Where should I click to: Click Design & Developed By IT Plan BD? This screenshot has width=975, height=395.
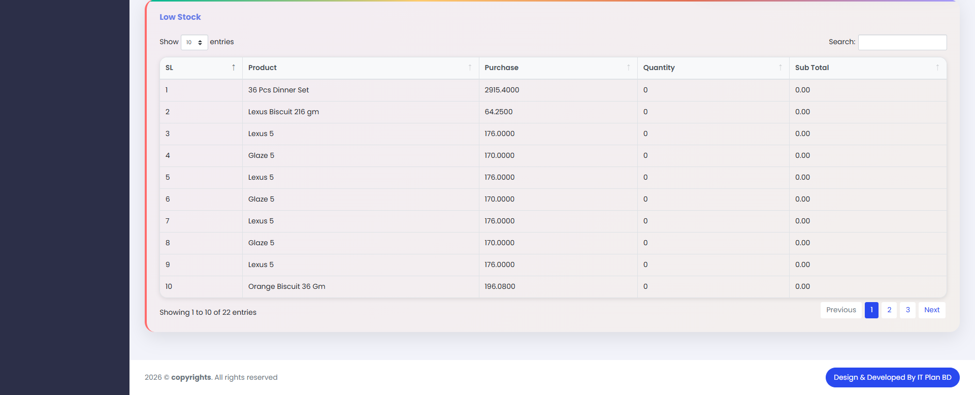coord(892,377)
